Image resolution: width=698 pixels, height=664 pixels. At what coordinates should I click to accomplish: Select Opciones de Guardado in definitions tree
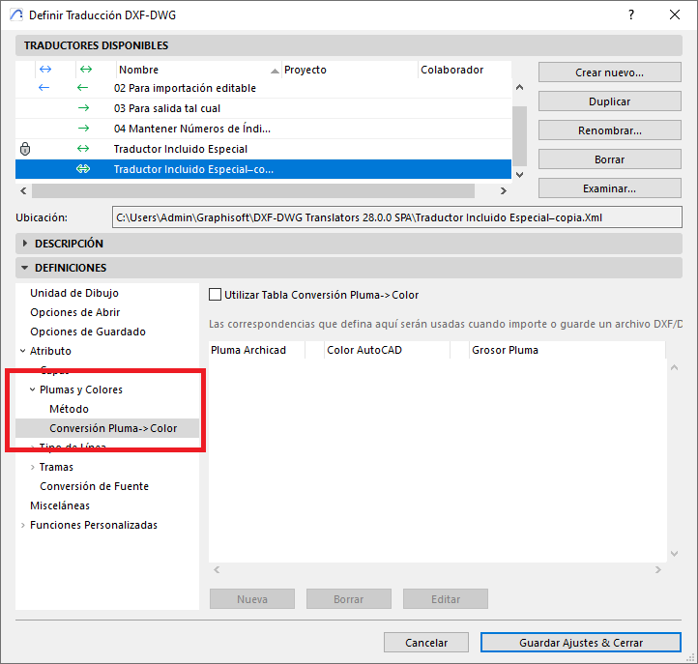point(87,332)
